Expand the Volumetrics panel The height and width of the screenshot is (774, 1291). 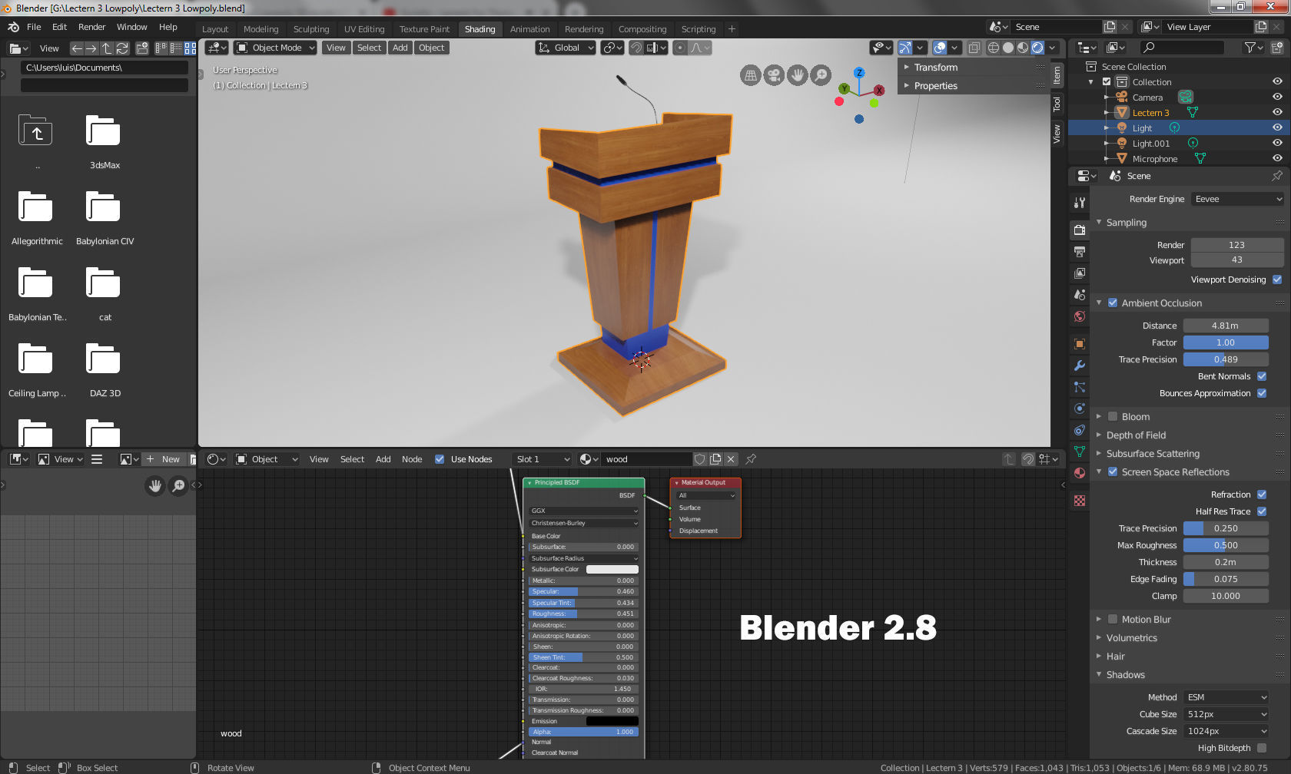tap(1131, 637)
